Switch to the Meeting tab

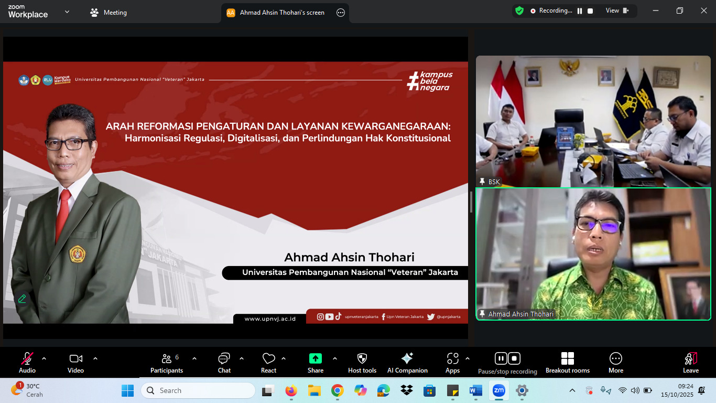click(109, 13)
